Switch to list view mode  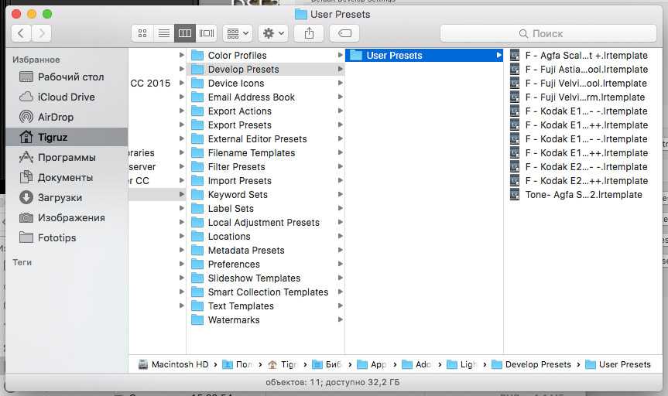(x=163, y=33)
